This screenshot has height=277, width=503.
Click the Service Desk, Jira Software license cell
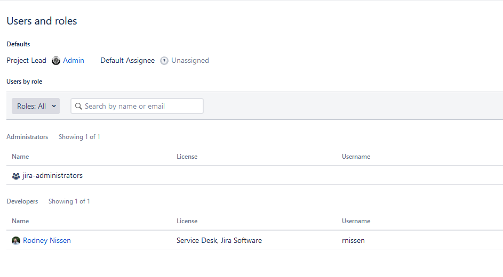(219, 241)
